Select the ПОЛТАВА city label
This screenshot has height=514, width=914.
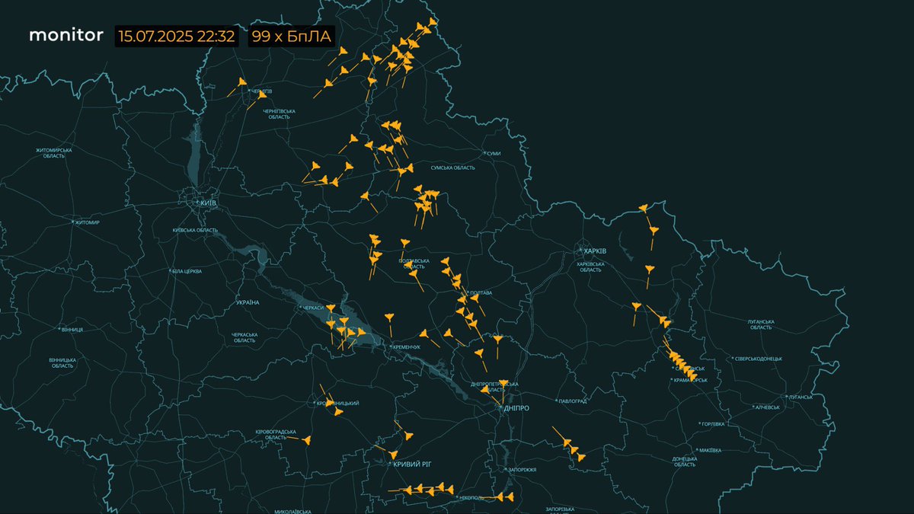click(481, 293)
